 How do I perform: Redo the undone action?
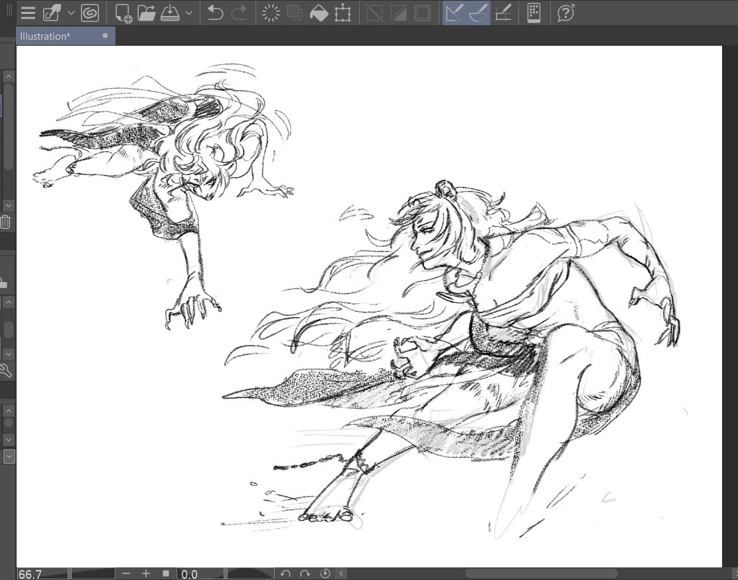point(240,13)
